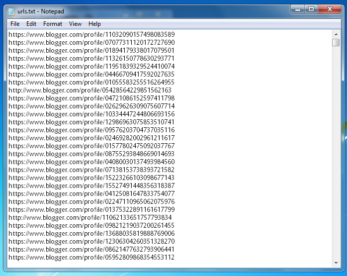Click http URL ending 11062133651757793834
Image resolution: width=347 pixels, height=276 pixels.
[x=90, y=218]
